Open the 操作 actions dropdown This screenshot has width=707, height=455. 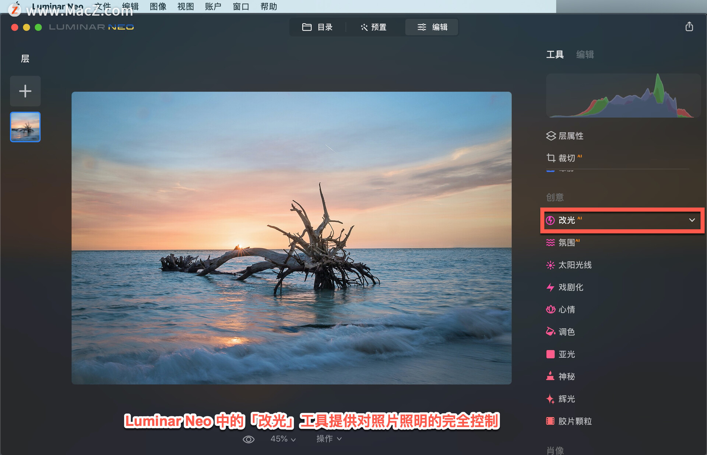point(329,439)
